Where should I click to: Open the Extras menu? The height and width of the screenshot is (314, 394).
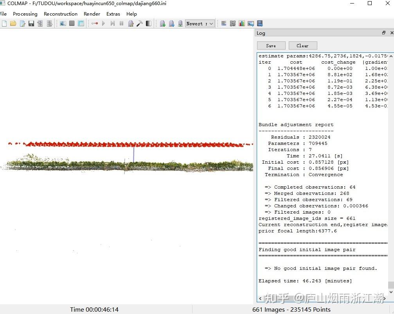(113, 14)
